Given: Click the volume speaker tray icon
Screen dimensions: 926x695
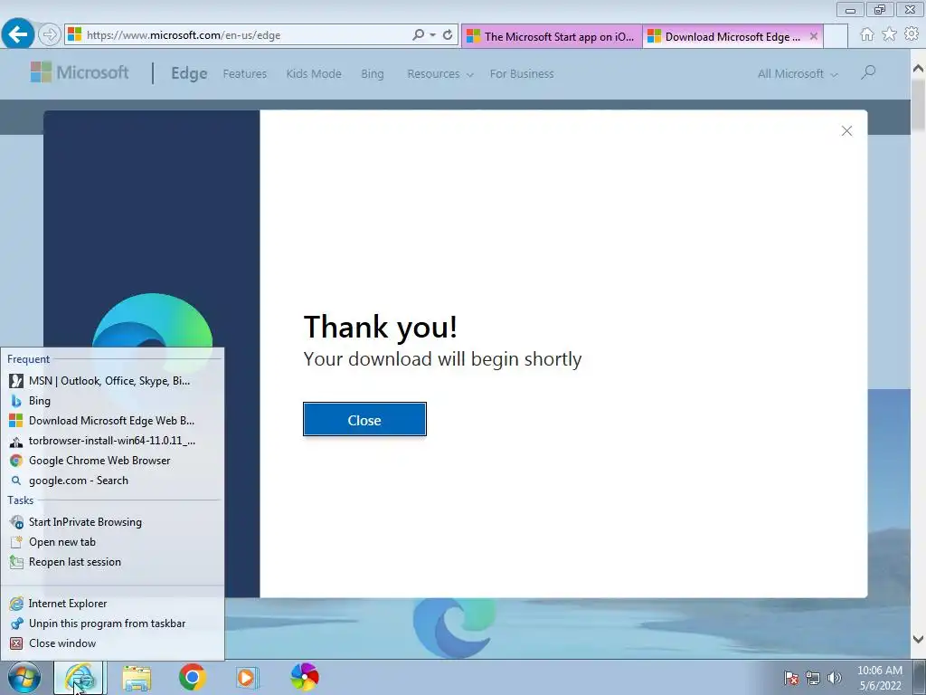Looking at the screenshot, I should coord(835,678).
